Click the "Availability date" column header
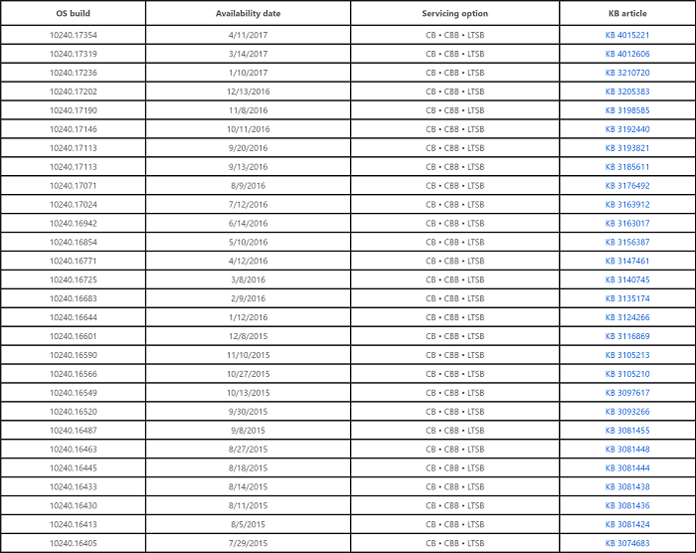 click(x=249, y=13)
